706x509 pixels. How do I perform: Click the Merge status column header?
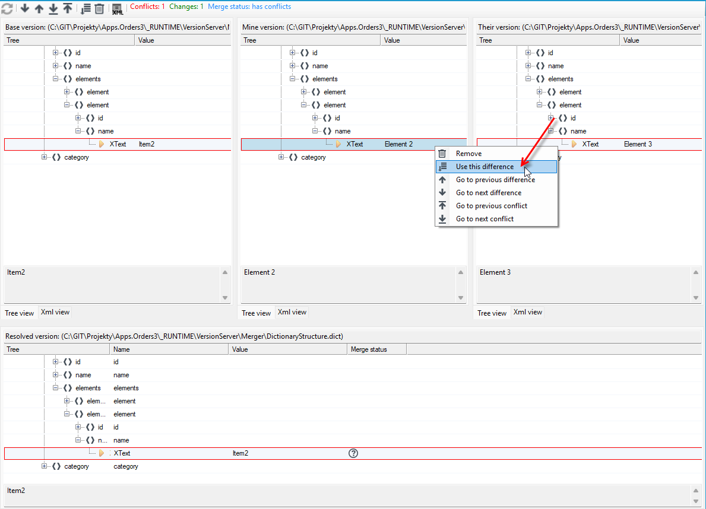click(x=377, y=349)
